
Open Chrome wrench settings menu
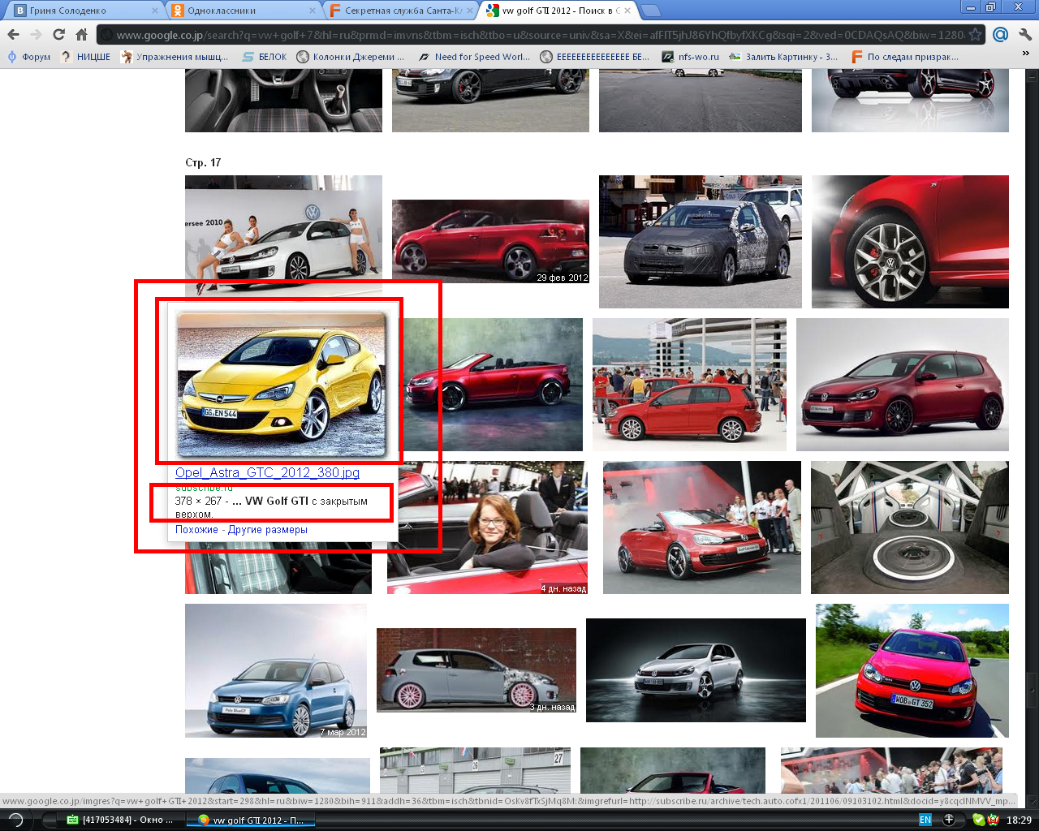[x=1024, y=35]
